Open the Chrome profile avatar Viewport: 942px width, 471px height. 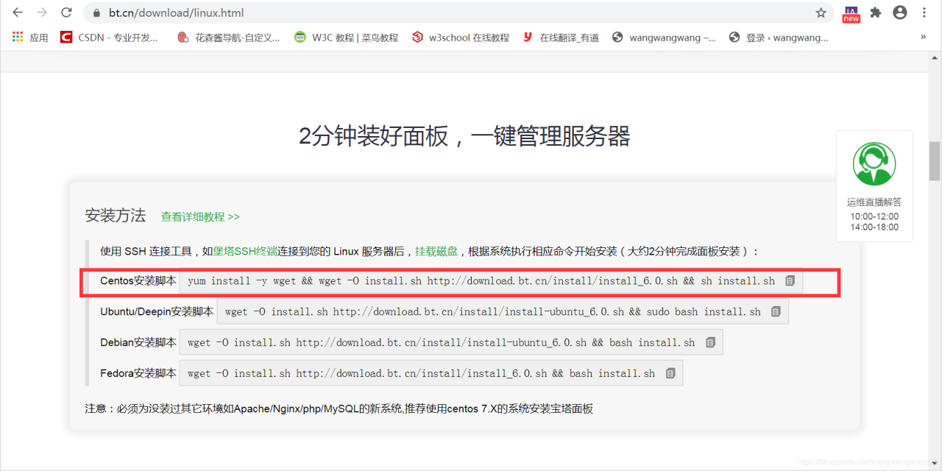click(x=899, y=13)
